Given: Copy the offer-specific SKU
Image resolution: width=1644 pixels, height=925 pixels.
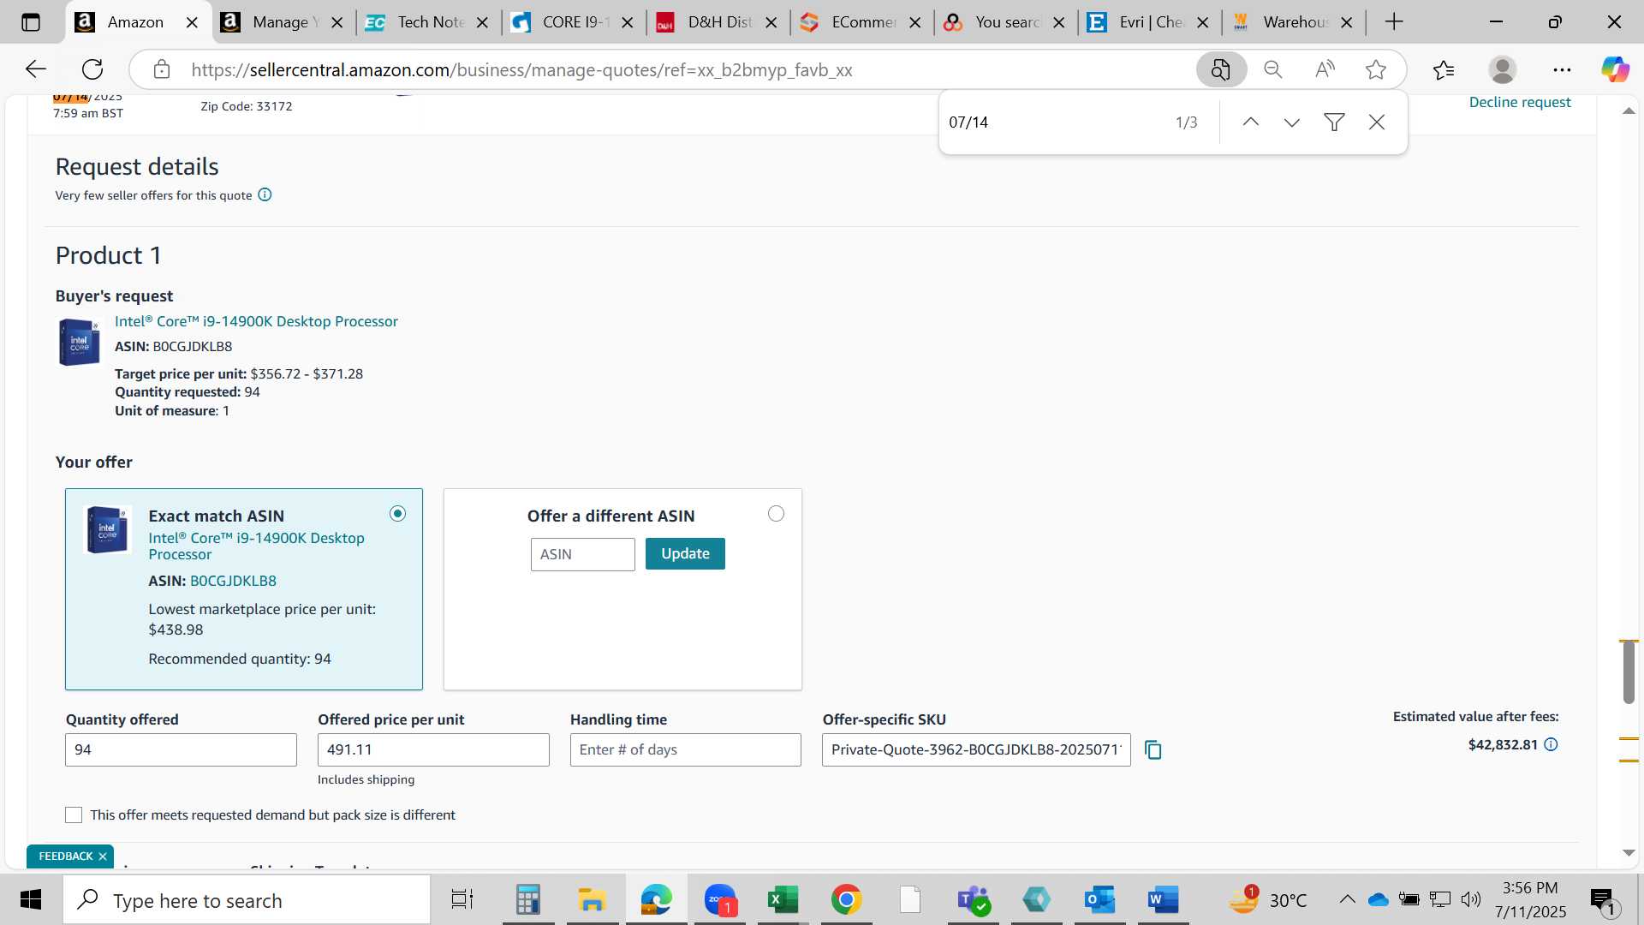Looking at the screenshot, I should pyautogui.click(x=1153, y=750).
